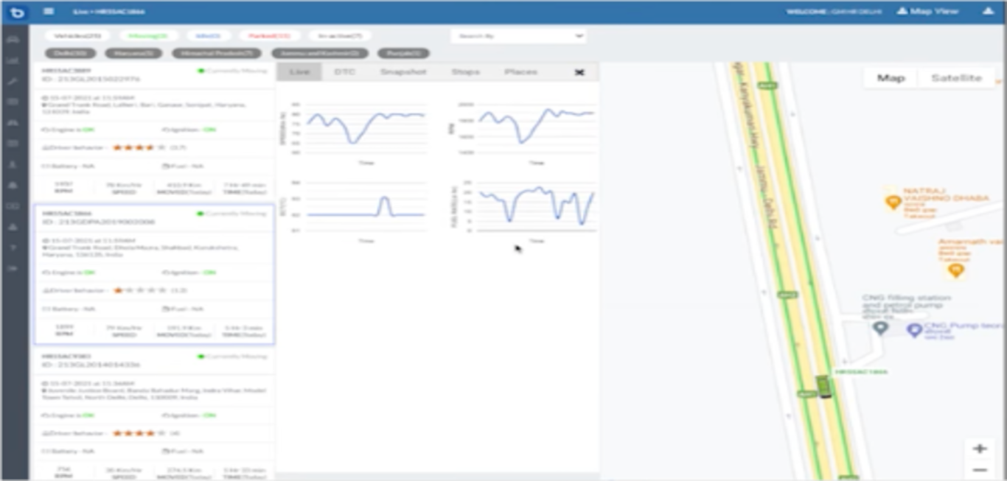Switch the map to Satellite imagery
Viewport: 1007px width, 481px height.
pos(956,78)
